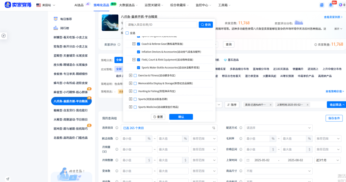Click the paper plane icon at bottom left

pos(8,179)
